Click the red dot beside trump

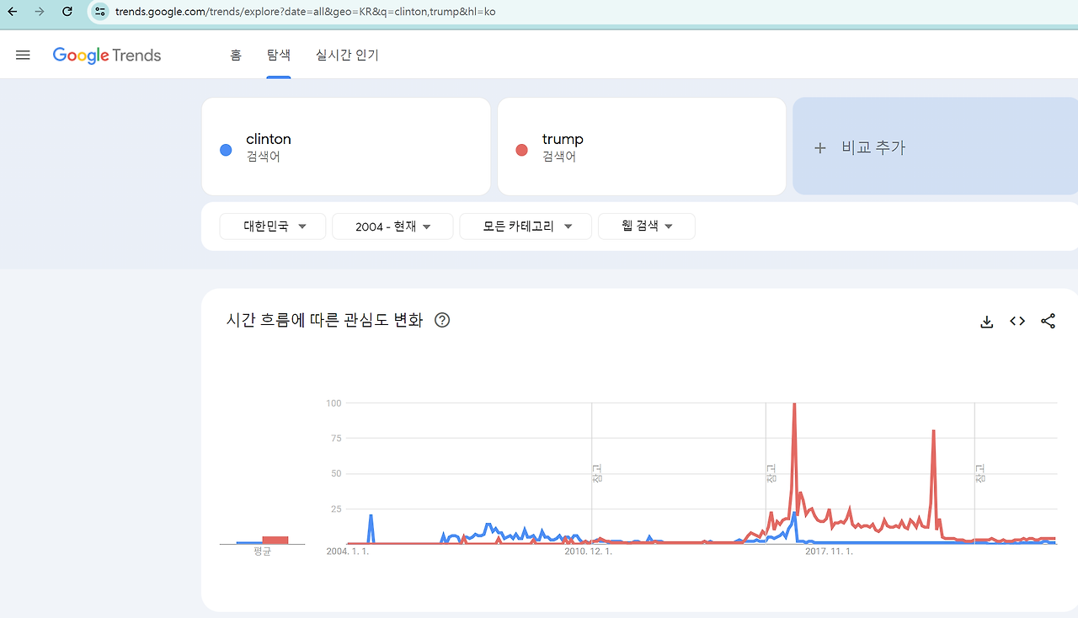[521, 150]
